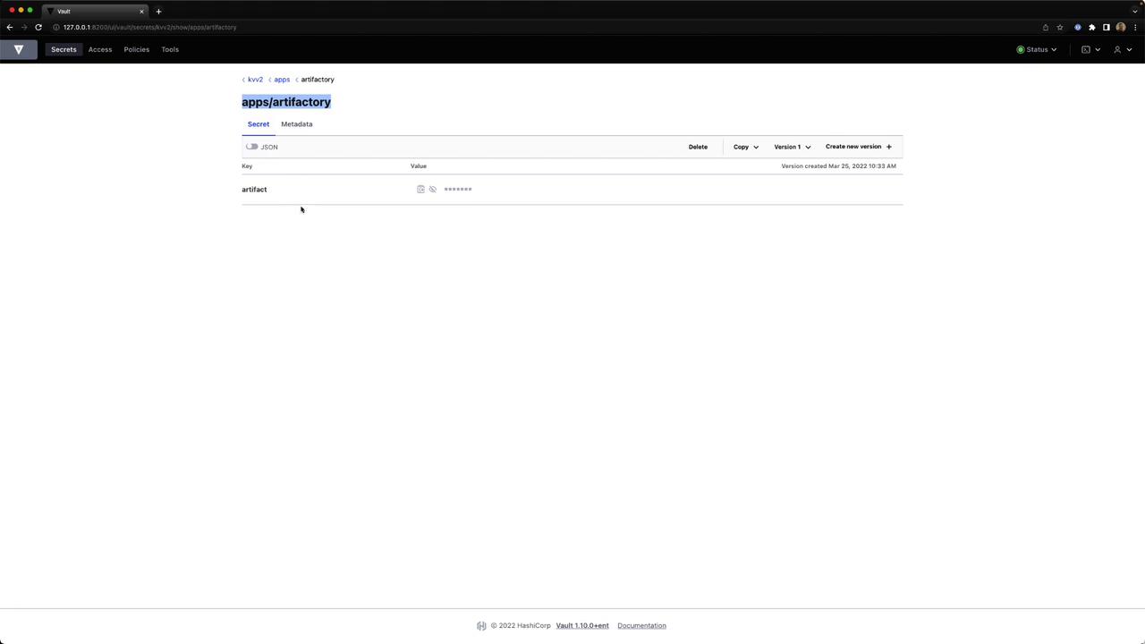Image resolution: width=1145 pixels, height=644 pixels.
Task: Bookmark this page with star icon
Action: click(1060, 27)
